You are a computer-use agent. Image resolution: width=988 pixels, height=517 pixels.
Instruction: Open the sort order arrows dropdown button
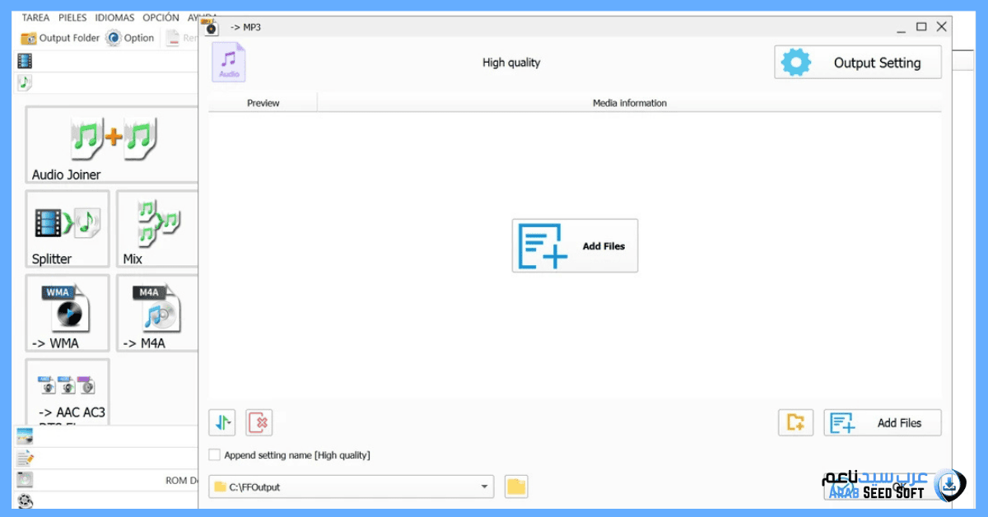(222, 423)
